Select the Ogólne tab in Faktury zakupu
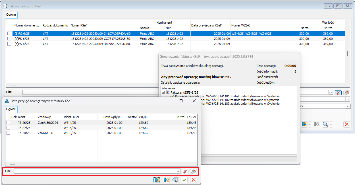 [x=11, y=14]
